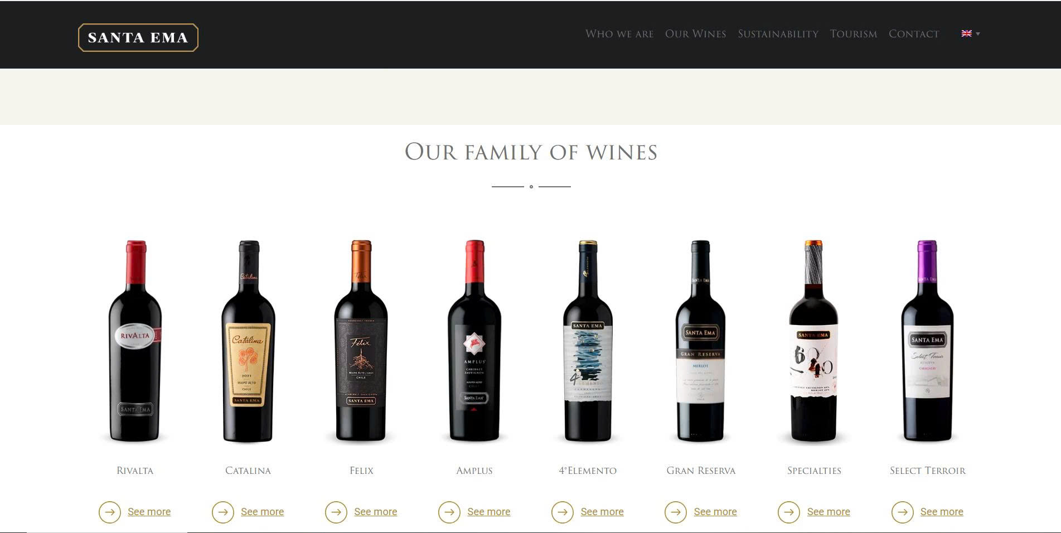Click the arrow circle icon under Rivalta
1061x533 pixels.
tap(110, 512)
